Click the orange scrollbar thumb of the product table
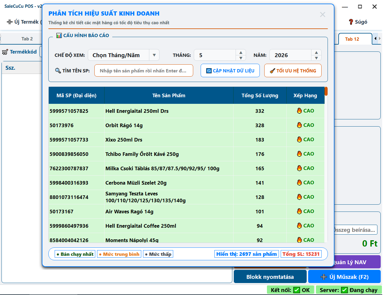Image resolution: width=384 pixels, height=295 pixels. point(326,91)
